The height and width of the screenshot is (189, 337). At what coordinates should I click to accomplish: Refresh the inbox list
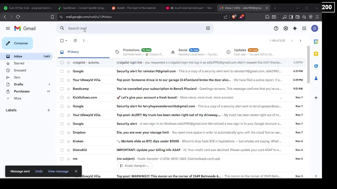click(75, 41)
